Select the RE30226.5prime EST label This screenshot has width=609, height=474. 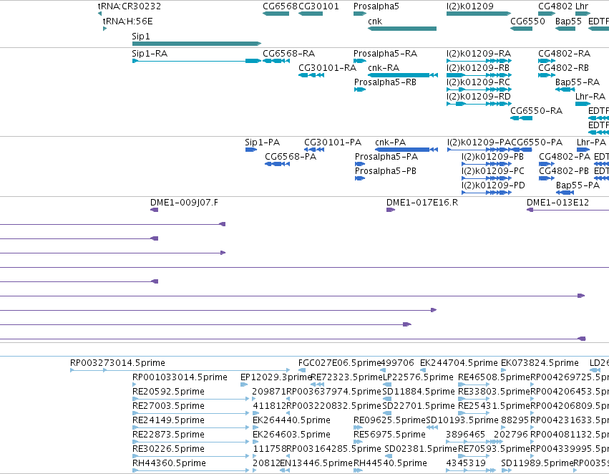click(x=169, y=449)
